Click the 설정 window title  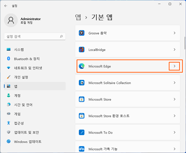(x=15, y=6)
